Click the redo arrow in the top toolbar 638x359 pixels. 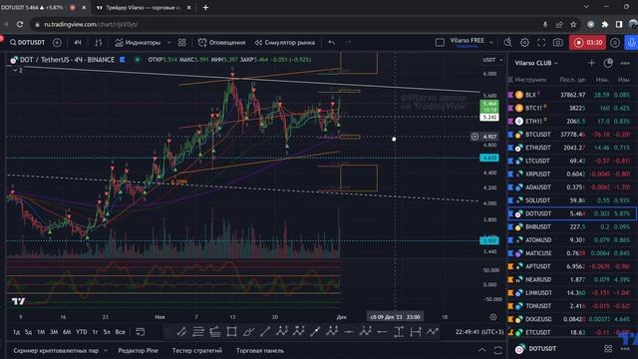(348, 42)
